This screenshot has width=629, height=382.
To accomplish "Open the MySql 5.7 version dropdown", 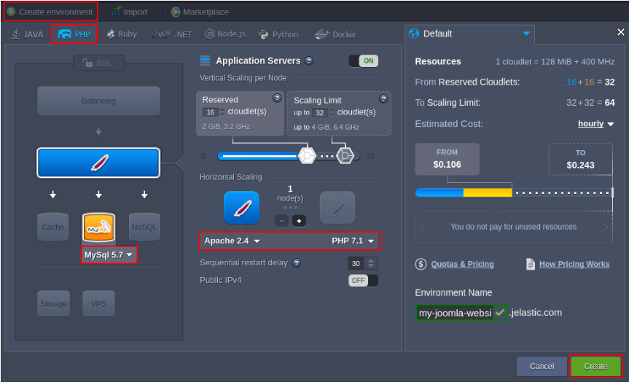I will 109,255.
